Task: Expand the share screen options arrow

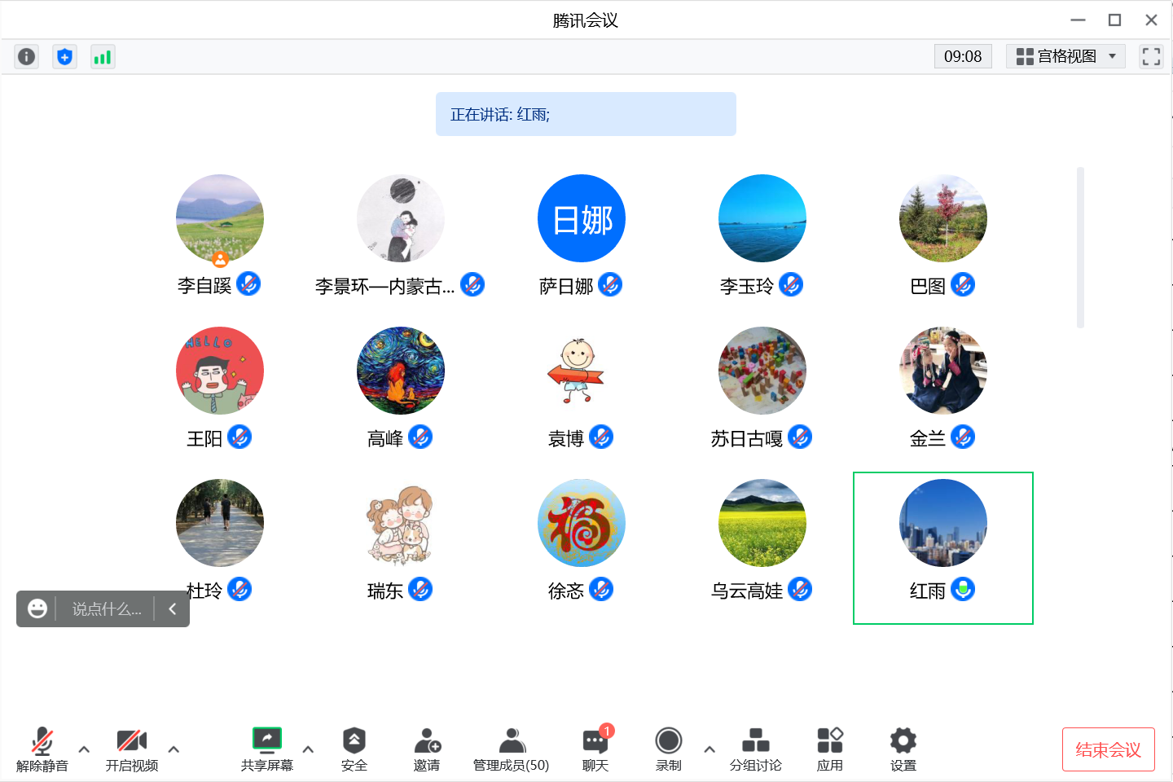Action: [x=308, y=749]
